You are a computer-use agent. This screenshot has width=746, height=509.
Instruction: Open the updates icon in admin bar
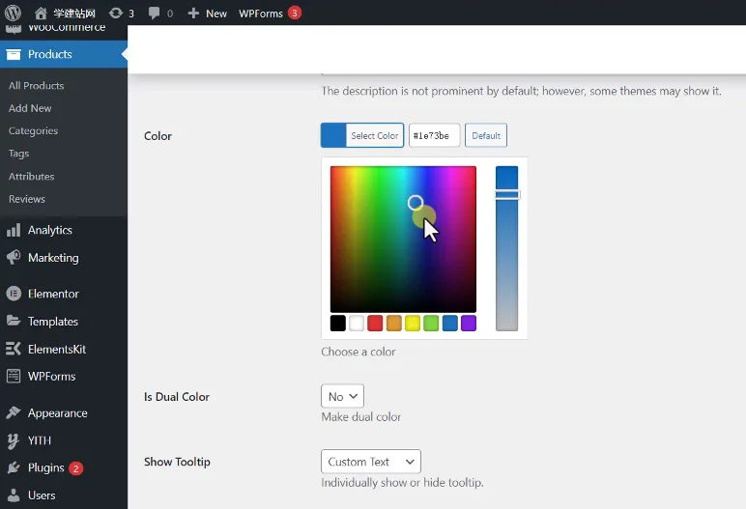coord(116,13)
